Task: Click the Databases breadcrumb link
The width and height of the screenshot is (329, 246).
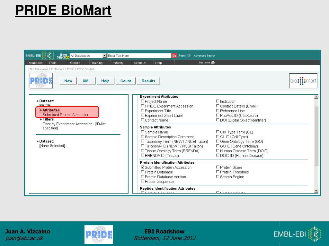Action: pyautogui.click(x=42, y=69)
